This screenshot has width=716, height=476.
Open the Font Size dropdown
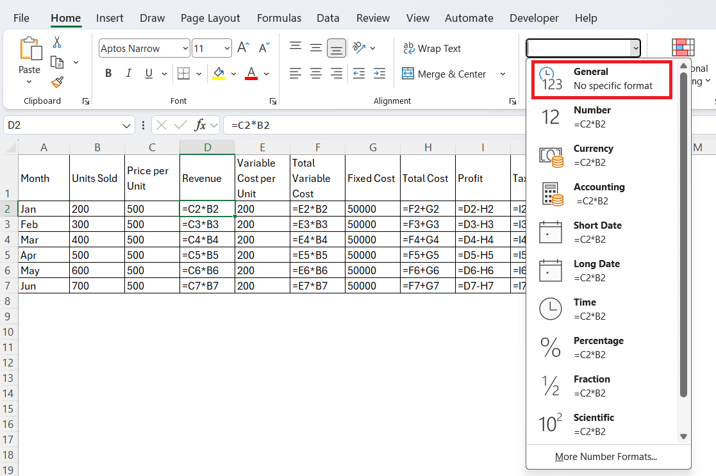pyautogui.click(x=228, y=48)
